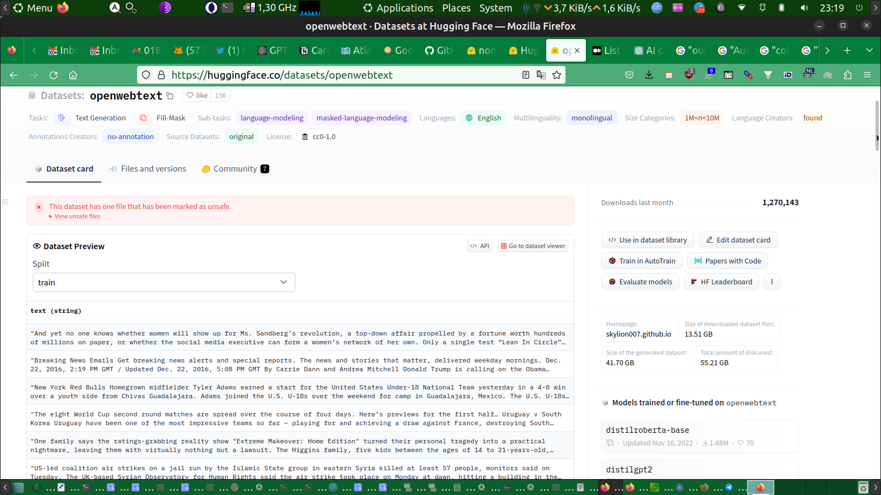Open the Places panel menu
Image resolution: width=881 pixels, height=495 pixels.
pyautogui.click(x=456, y=8)
